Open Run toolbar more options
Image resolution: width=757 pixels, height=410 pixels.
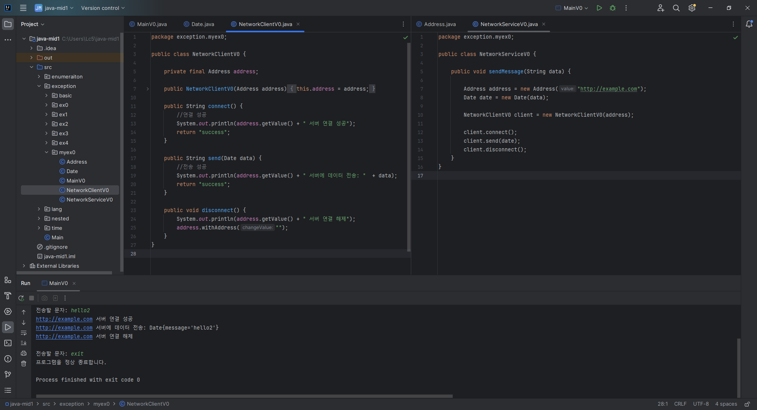click(65, 298)
